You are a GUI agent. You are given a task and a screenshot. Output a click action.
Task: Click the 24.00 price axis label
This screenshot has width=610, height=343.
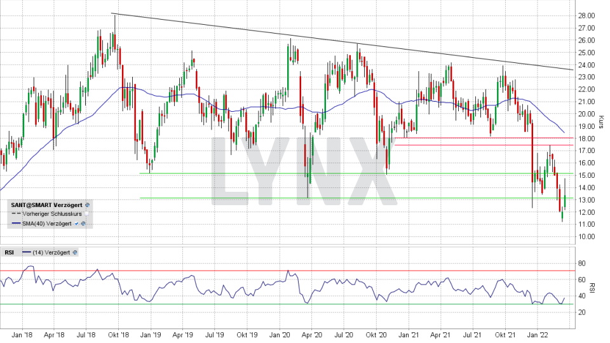(586, 65)
